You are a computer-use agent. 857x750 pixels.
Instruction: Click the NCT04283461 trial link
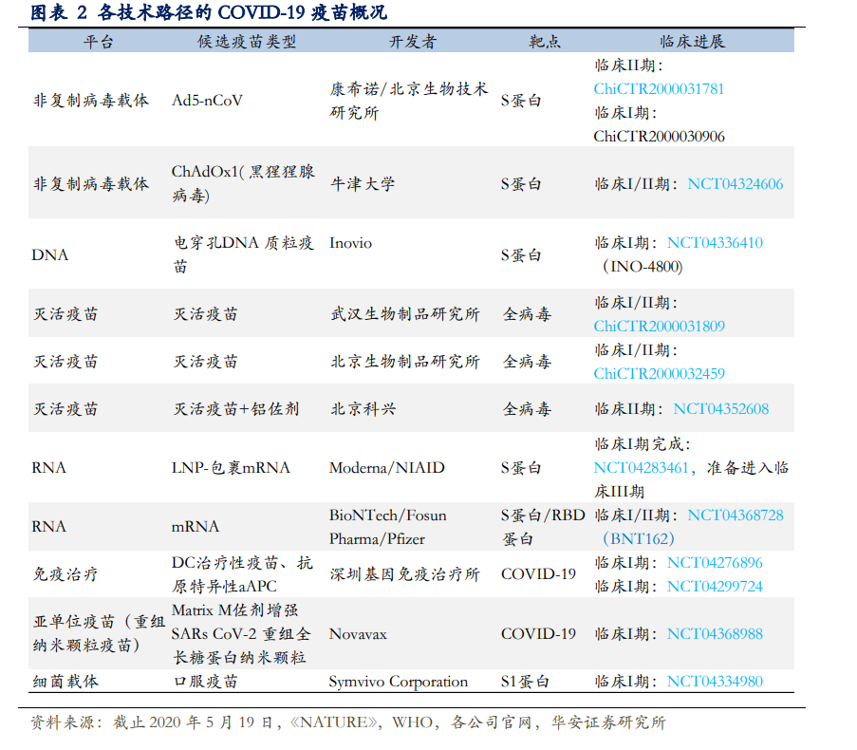[x=642, y=468]
